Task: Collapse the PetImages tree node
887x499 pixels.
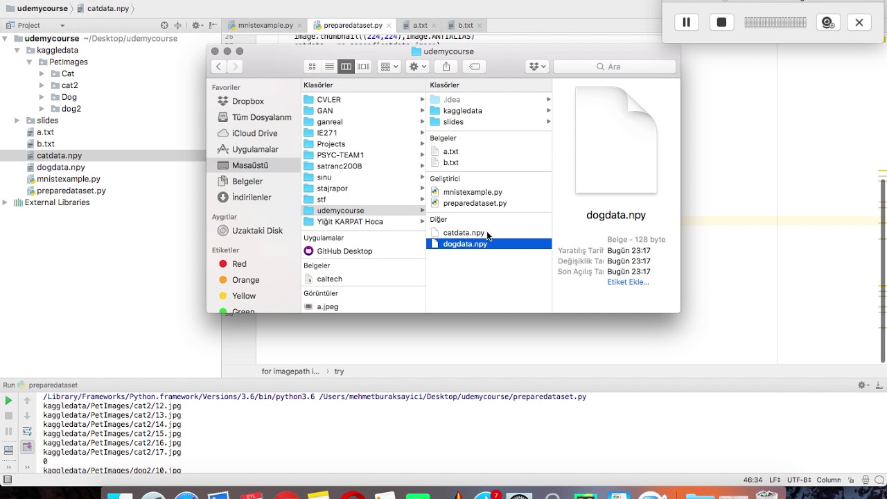Action: pos(29,62)
